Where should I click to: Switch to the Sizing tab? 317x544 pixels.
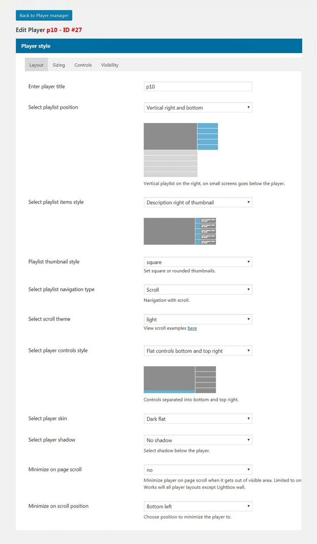click(x=58, y=65)
